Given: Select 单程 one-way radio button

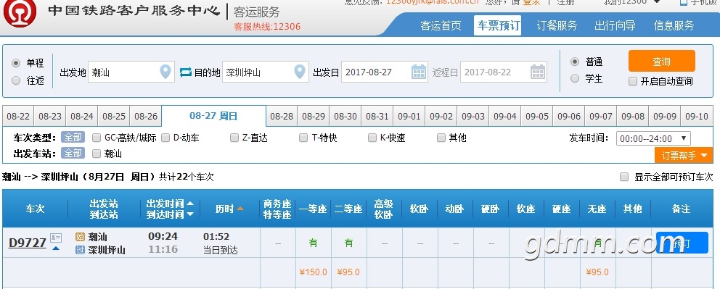Looking at the screenshot, I should coord(16,63).
